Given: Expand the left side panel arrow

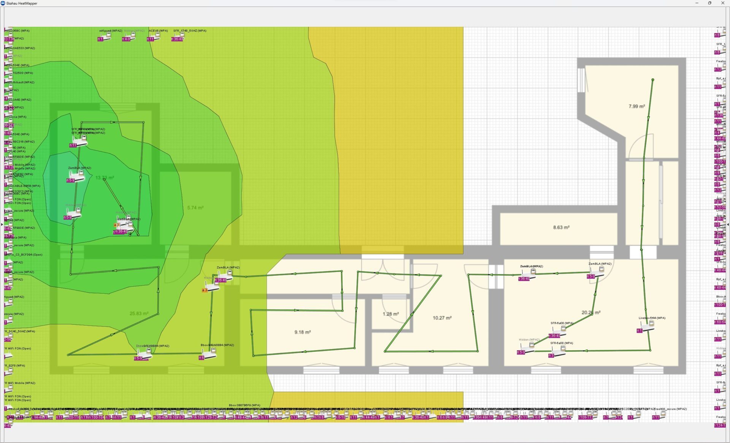Looking at the screenshot, I should click(x=2, y=224).
